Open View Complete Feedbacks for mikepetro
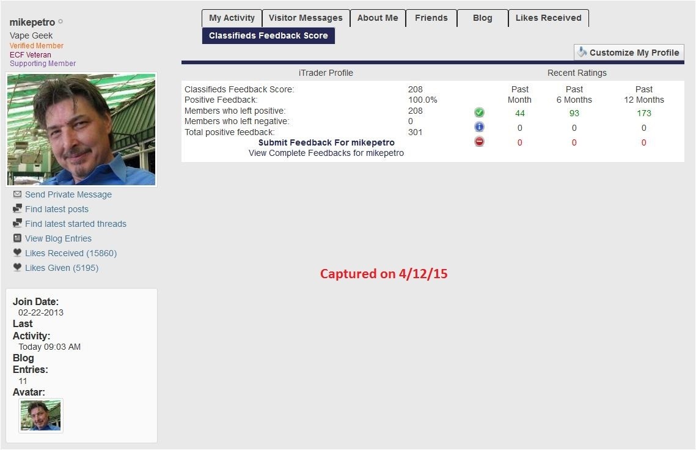The height and width of the screenshot is (450, 696). tap(326, 153)
